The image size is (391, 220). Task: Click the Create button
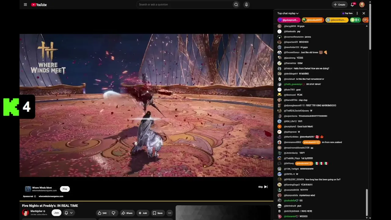tap(339, 5)
